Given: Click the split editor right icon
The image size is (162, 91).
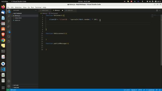Looking at the screenshot, I should coord(157,10).
